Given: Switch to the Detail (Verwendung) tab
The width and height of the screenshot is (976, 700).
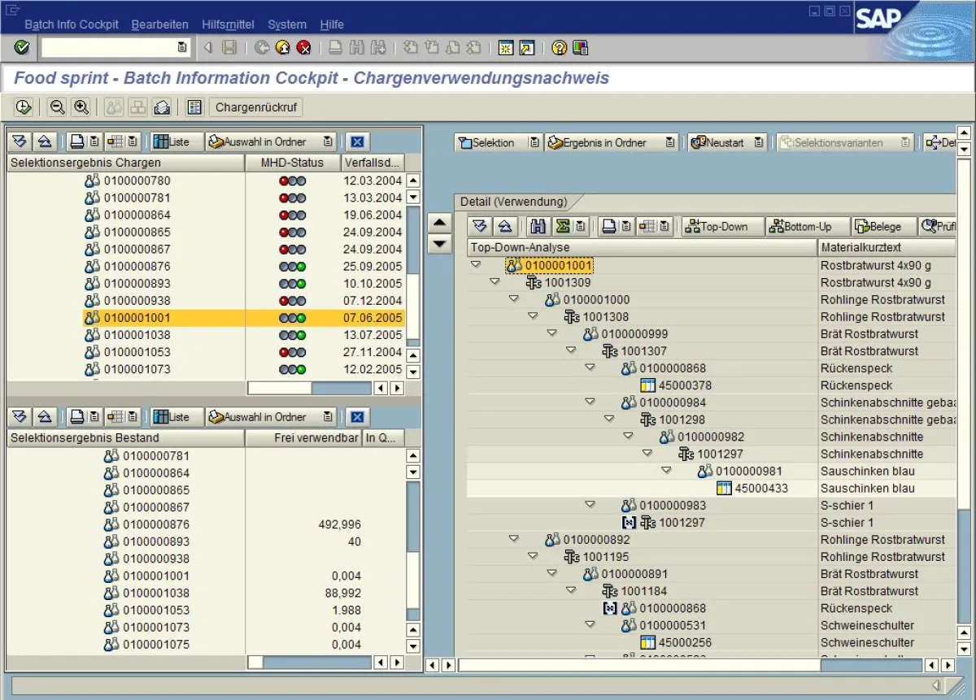Looking at the screenshot, I should (514, 202).
